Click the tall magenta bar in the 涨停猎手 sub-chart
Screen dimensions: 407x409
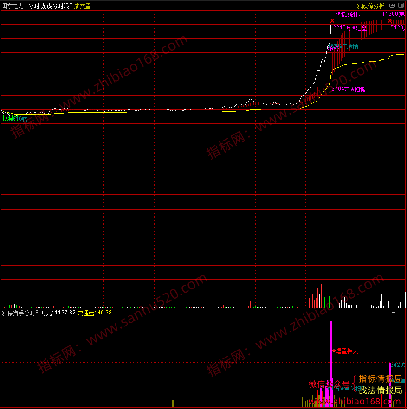tap(331, 364)
